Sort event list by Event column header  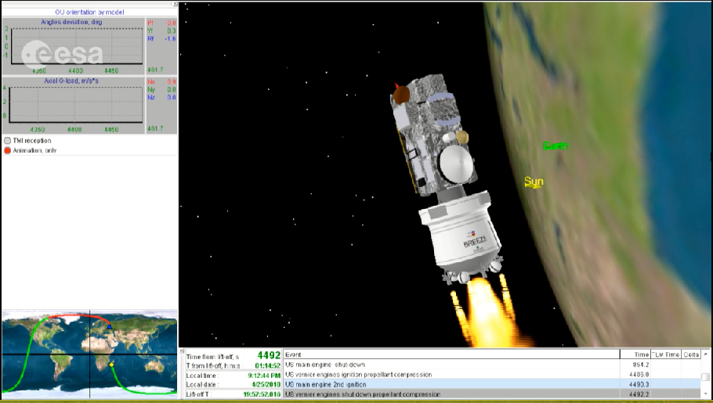450,354
